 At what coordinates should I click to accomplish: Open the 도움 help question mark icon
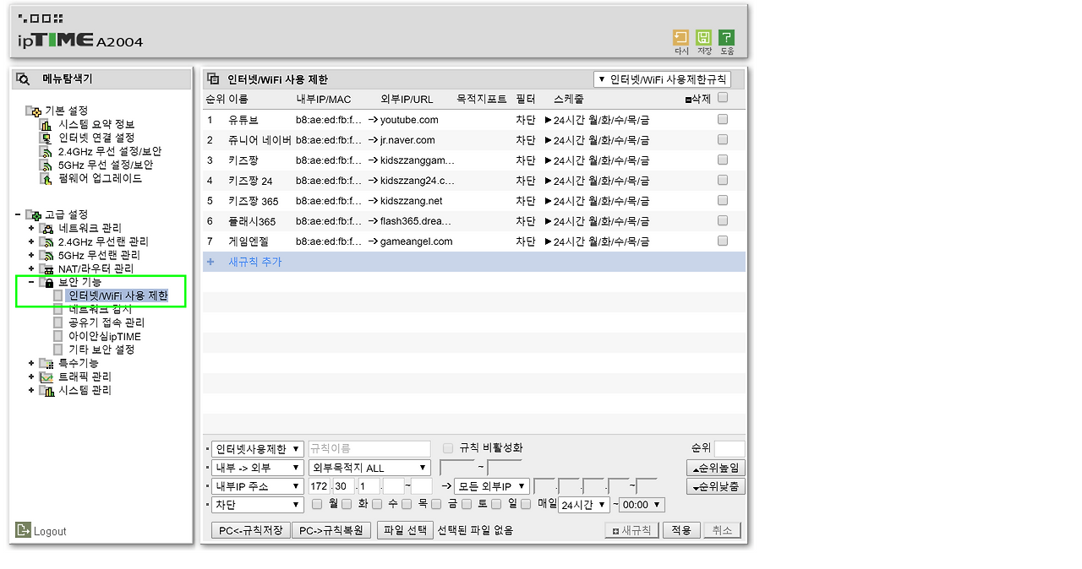pos(726,37)
